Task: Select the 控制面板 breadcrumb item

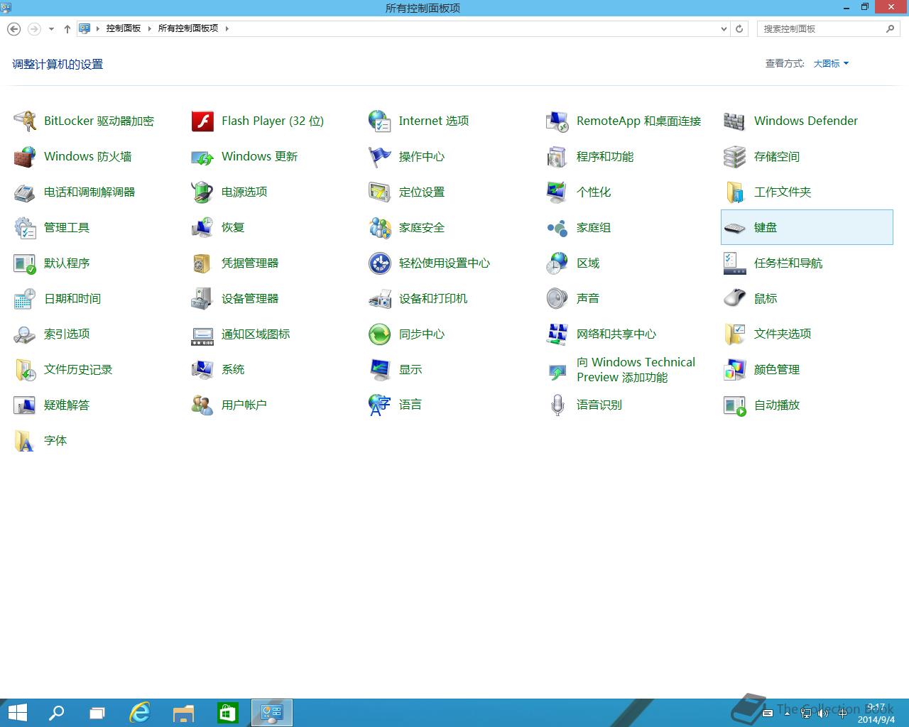Action: (124, 28)
